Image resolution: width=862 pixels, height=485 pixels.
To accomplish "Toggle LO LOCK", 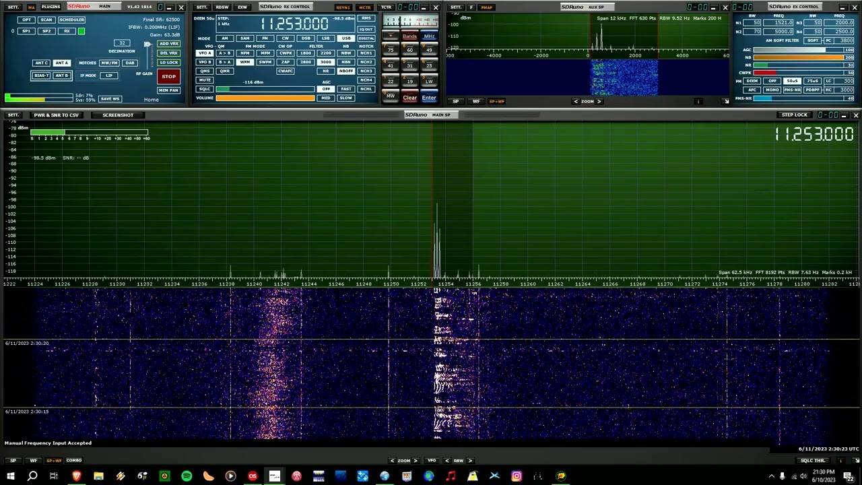I will pos(168,62).
